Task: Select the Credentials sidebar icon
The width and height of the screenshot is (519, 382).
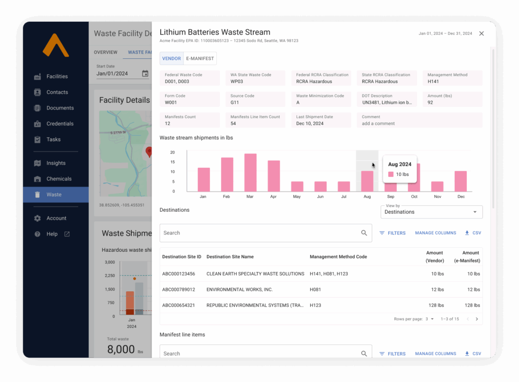Action: pos(38,124)
